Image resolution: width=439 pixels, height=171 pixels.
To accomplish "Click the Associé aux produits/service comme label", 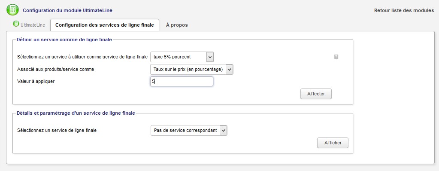I will [x=55, y=69].
